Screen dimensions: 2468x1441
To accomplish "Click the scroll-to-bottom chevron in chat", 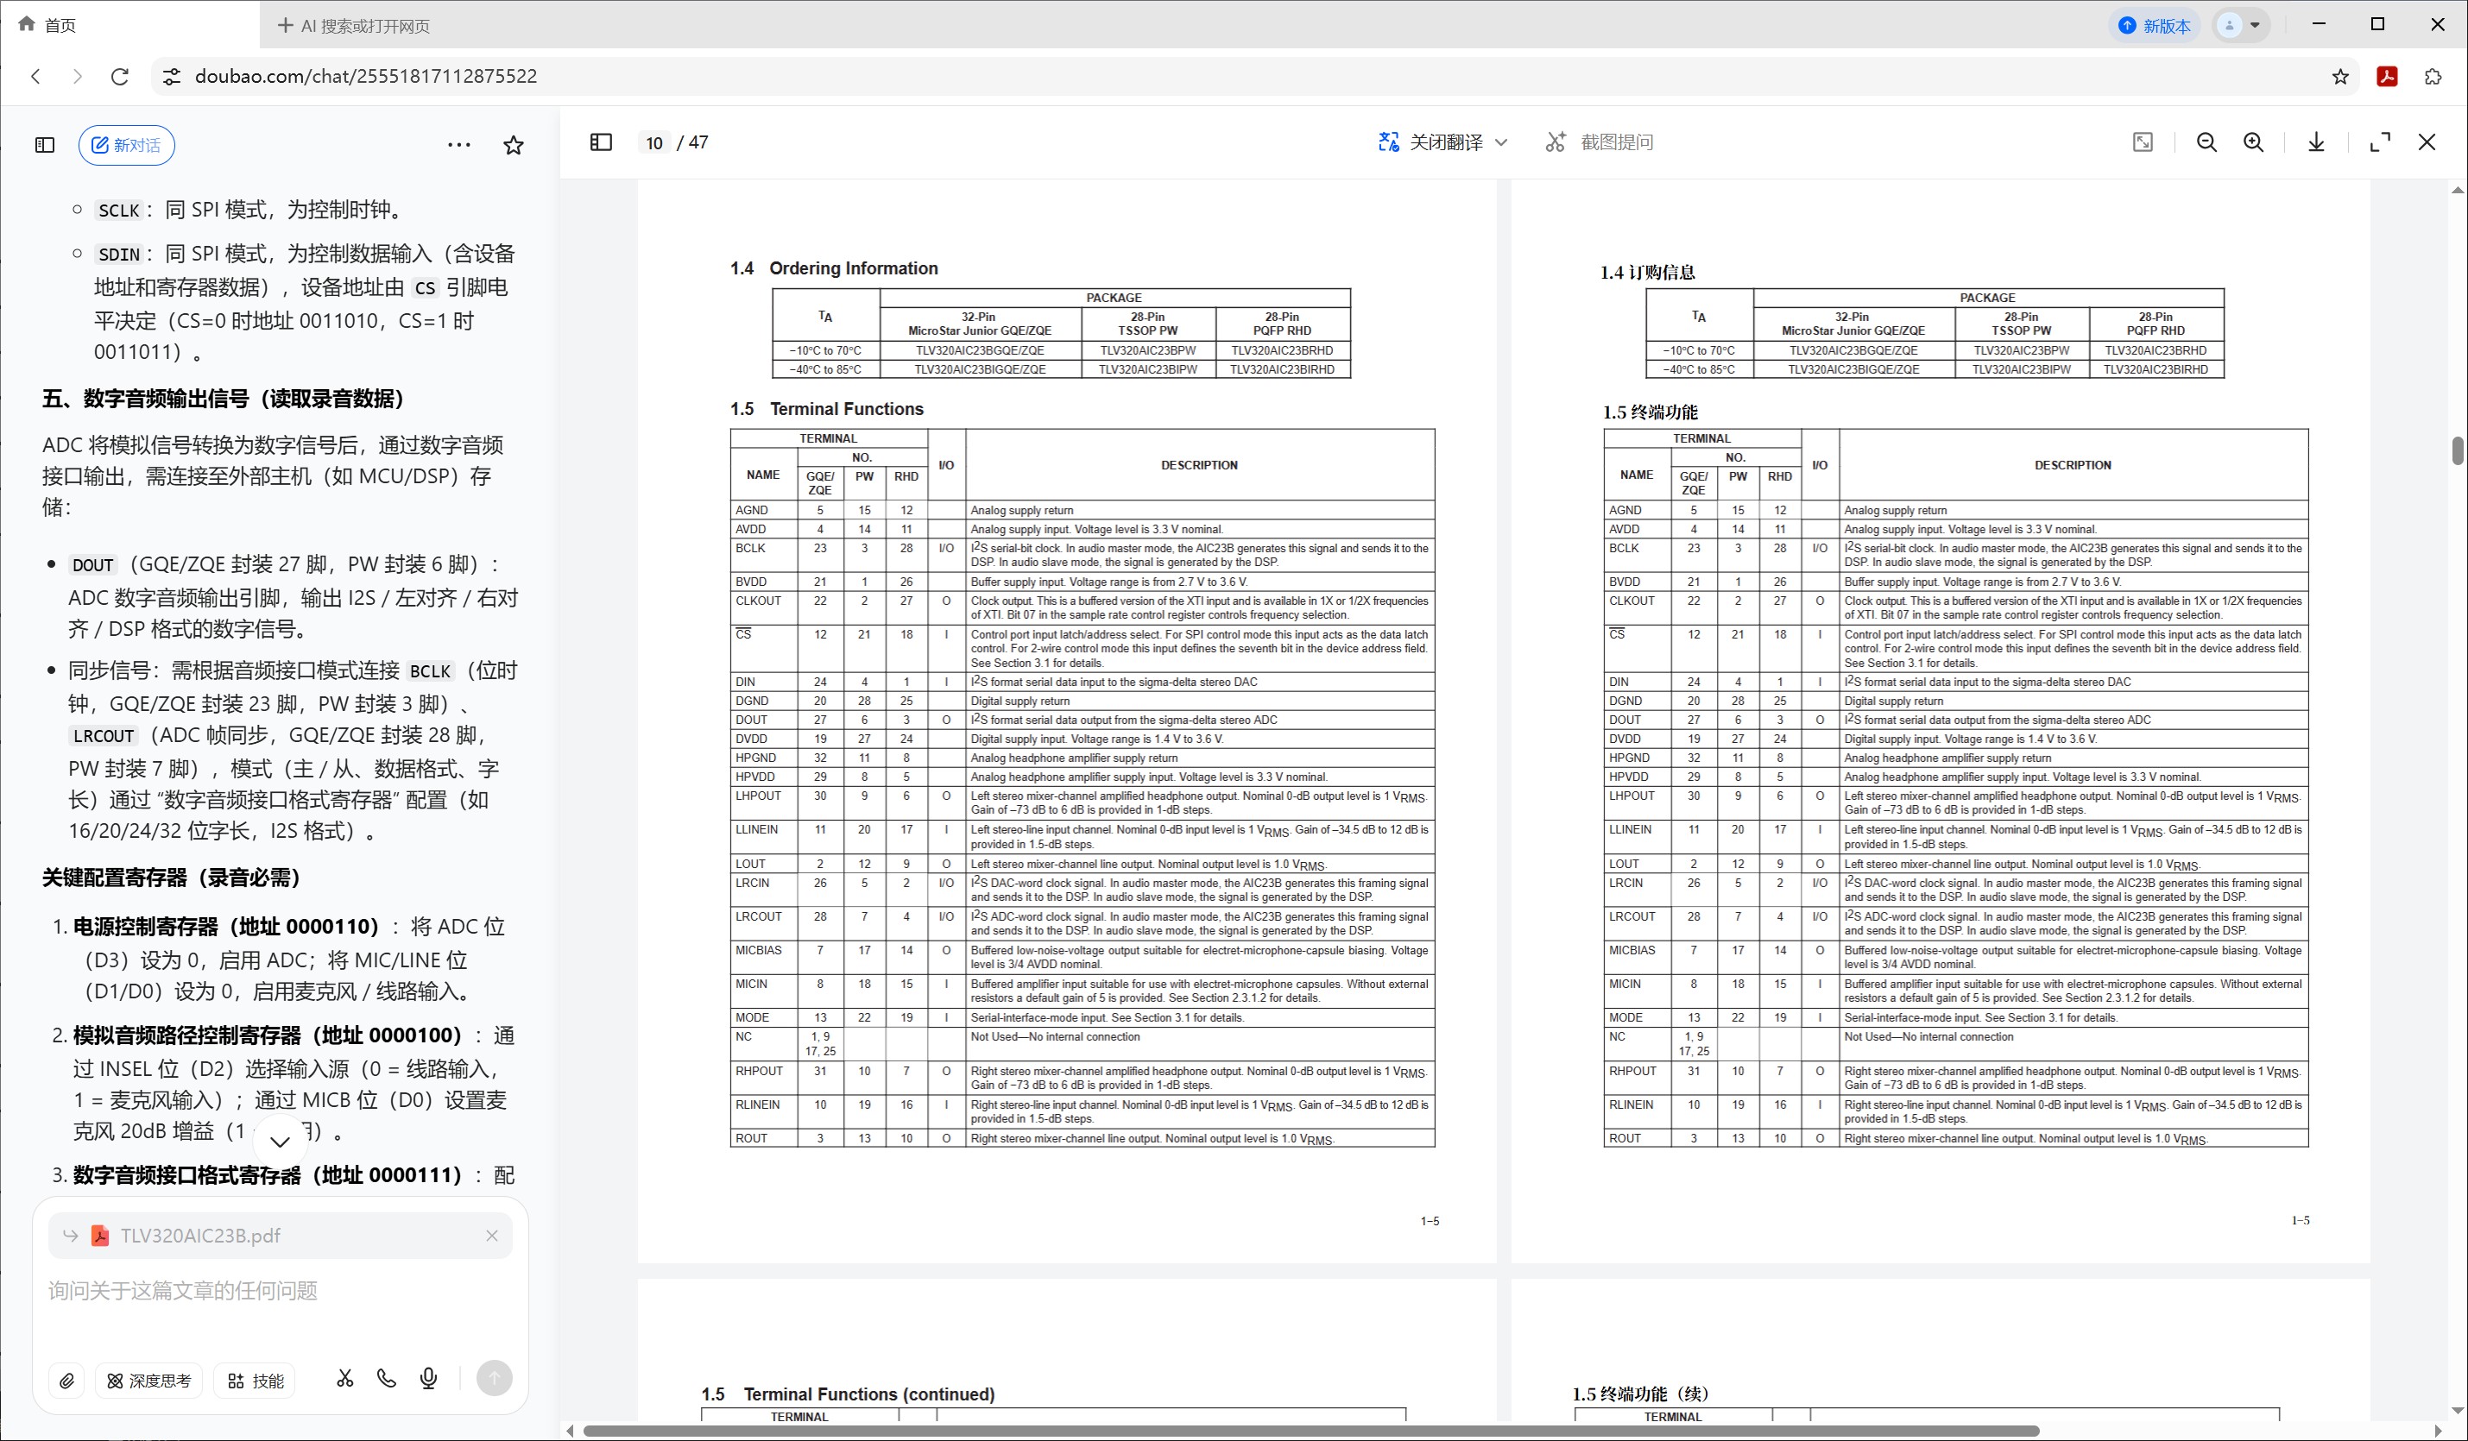I will click(x=280, y=1142).
